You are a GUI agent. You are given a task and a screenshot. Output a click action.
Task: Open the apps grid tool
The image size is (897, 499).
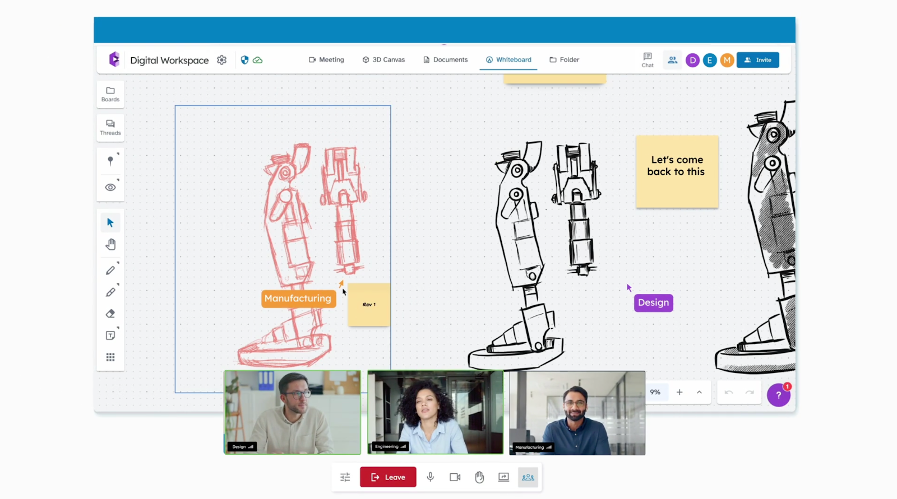(x=110, y=357)
